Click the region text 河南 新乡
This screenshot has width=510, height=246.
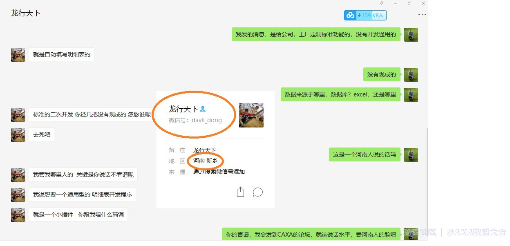[x=206, y=161]
